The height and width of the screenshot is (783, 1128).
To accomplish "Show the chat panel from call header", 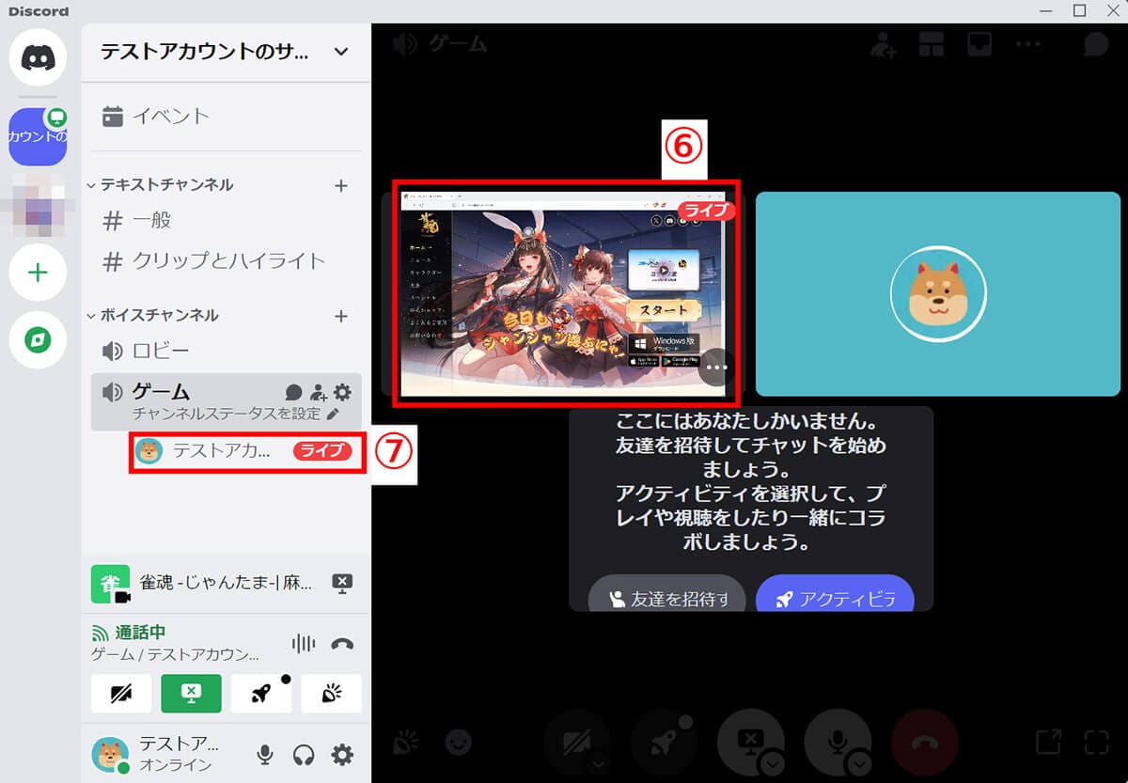I will 1095,44.
